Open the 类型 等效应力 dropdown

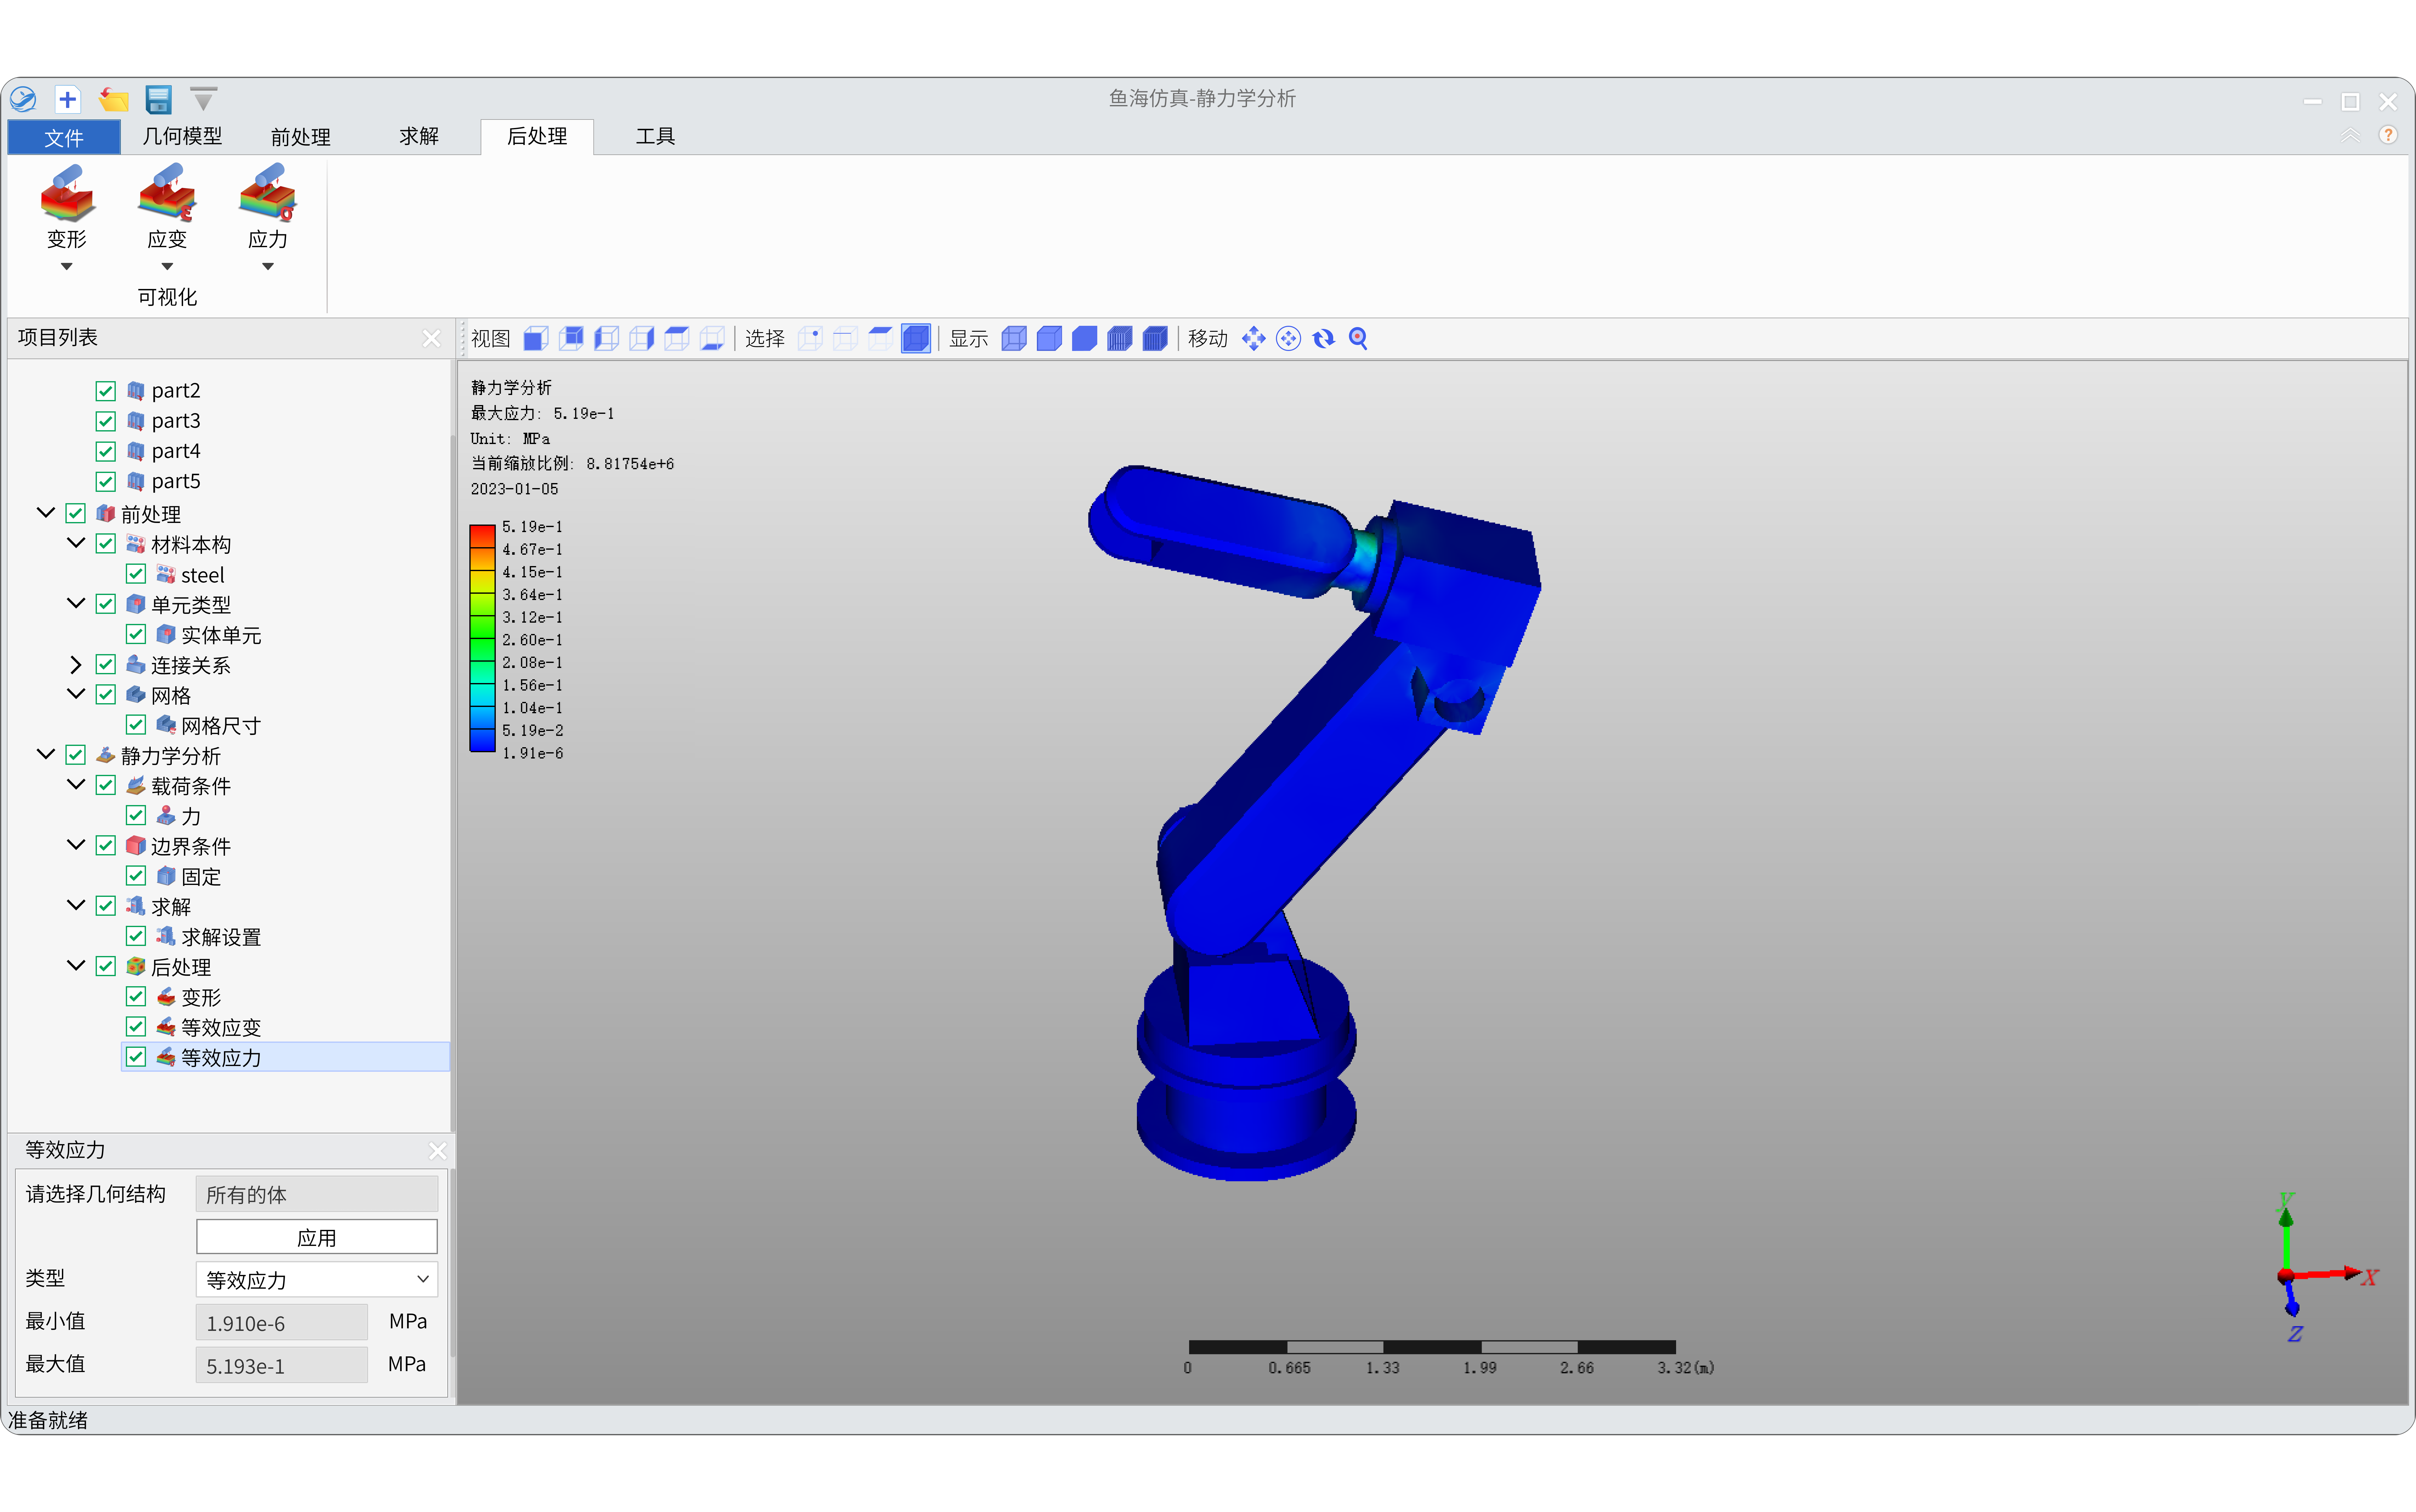click(317, 1279)
